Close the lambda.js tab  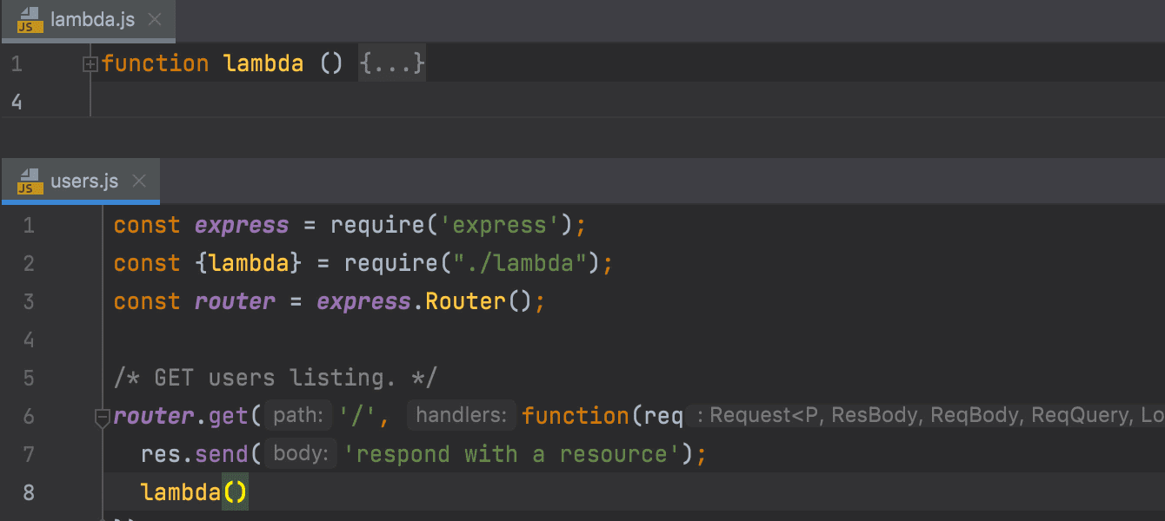[155, 20]
